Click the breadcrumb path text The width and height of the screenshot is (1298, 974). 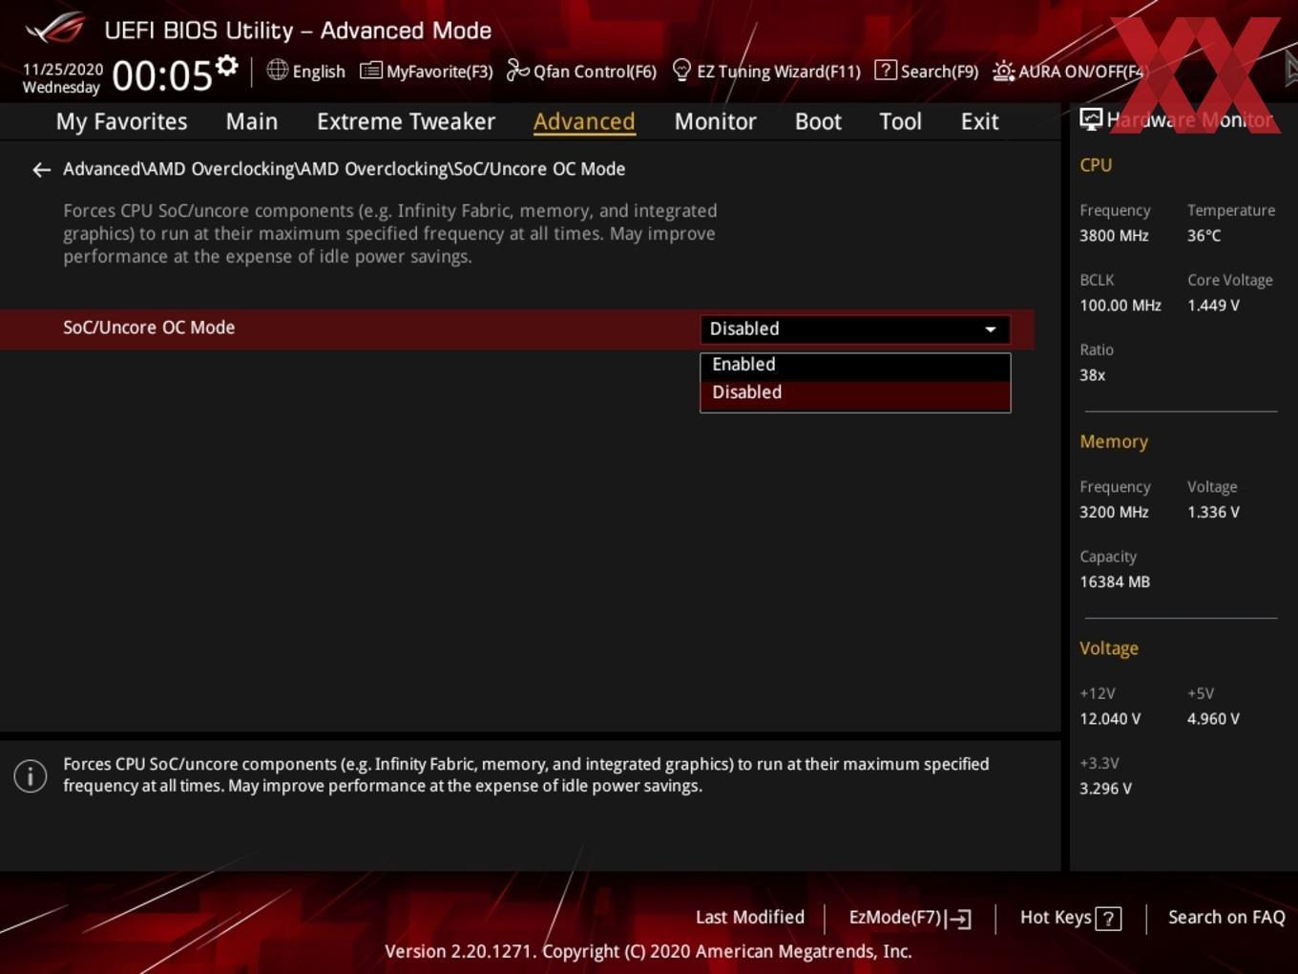pyautogui.click(x=345, y=169)
